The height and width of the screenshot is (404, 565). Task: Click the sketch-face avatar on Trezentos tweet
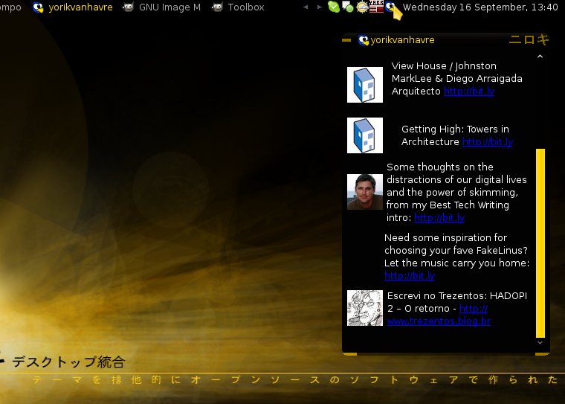point(364,308)
